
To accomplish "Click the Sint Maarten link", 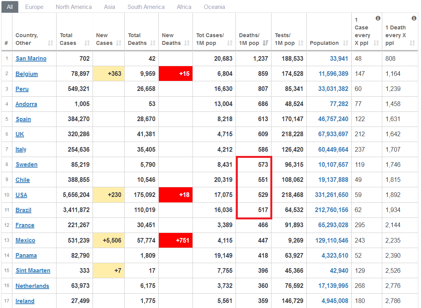I will [x=33, y=270].
